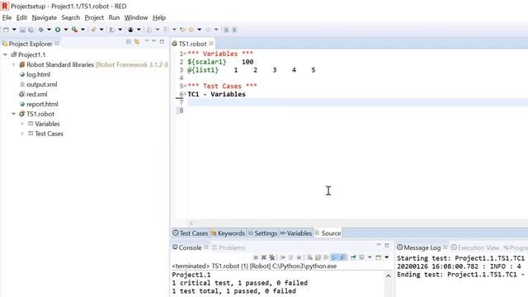This screenshot has height=297, width=528.
Task: Close the TS1.robot editor tab
Action: click(211, 44)
